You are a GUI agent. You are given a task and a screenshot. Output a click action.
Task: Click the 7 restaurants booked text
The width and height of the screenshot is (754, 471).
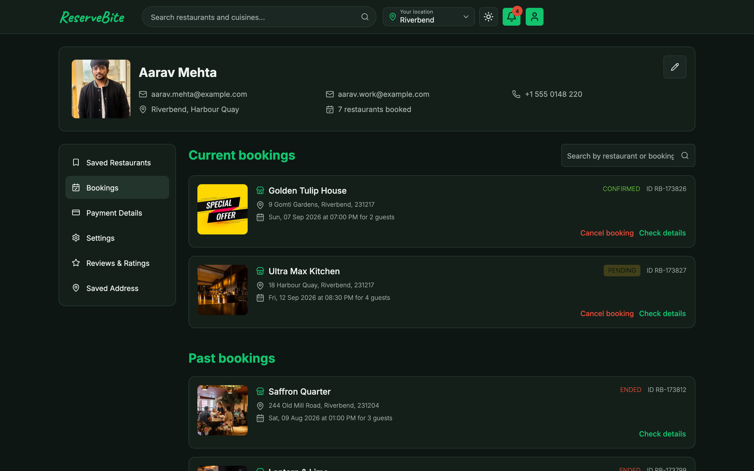coord(374,109)
